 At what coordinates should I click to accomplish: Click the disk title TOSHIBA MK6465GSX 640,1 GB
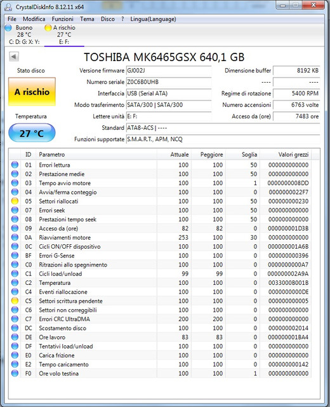[164, 57]
